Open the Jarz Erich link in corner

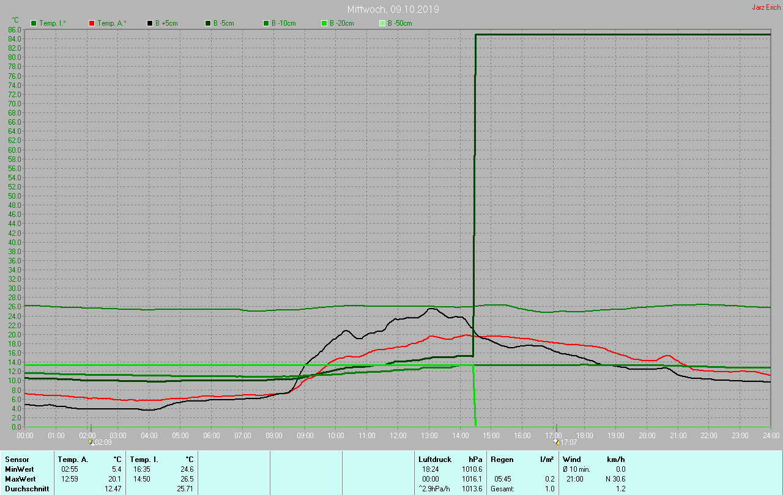pyautogui.click(x=766, y=7)
